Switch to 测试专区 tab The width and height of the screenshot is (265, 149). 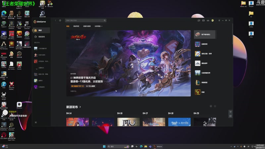(x=76, y=26)
